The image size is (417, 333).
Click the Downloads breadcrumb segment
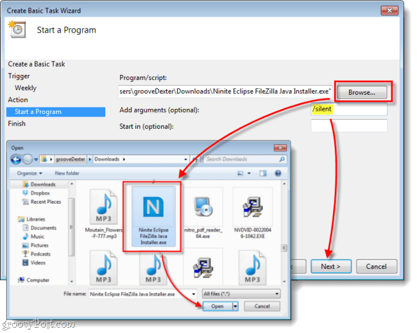pyautogui.click(x=107, y=159)
